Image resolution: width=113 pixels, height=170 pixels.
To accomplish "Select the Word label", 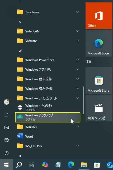I will click(29, 136).
